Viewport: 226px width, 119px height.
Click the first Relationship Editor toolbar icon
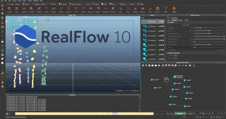pos(143,66)
